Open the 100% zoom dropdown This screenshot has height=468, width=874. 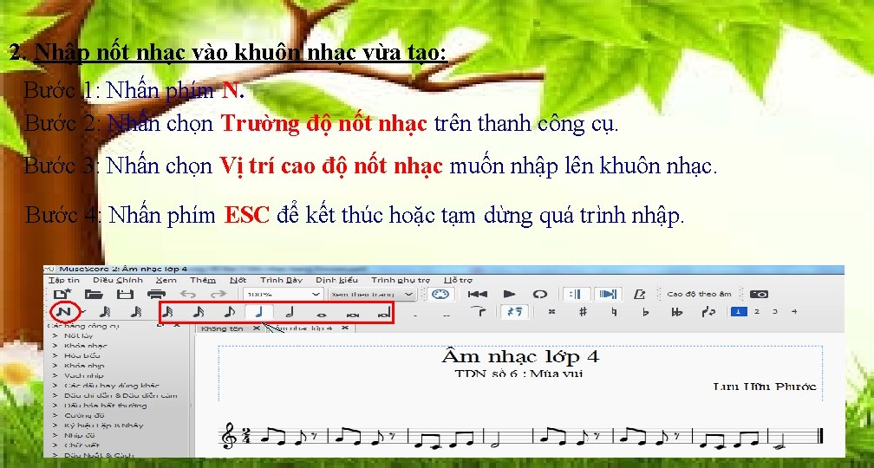(x=284, y=294)
